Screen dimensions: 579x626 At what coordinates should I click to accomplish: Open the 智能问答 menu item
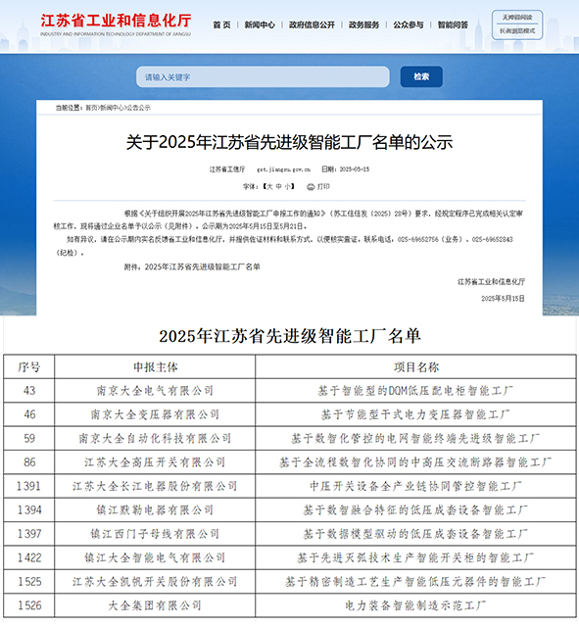pyautogui.click(x=453, y=24)
